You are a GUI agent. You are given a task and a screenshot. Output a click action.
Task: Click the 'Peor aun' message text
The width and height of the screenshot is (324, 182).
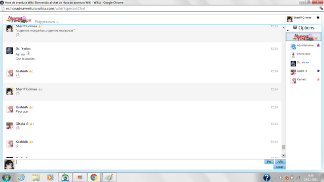22,112
